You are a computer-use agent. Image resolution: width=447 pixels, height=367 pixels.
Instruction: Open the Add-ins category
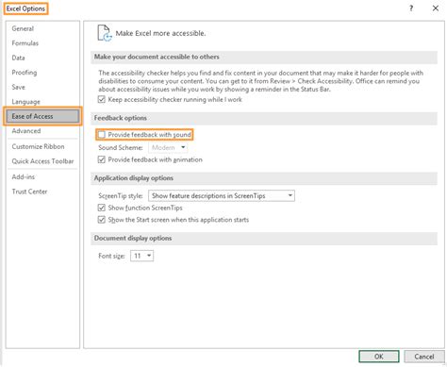tap(42, 176)
